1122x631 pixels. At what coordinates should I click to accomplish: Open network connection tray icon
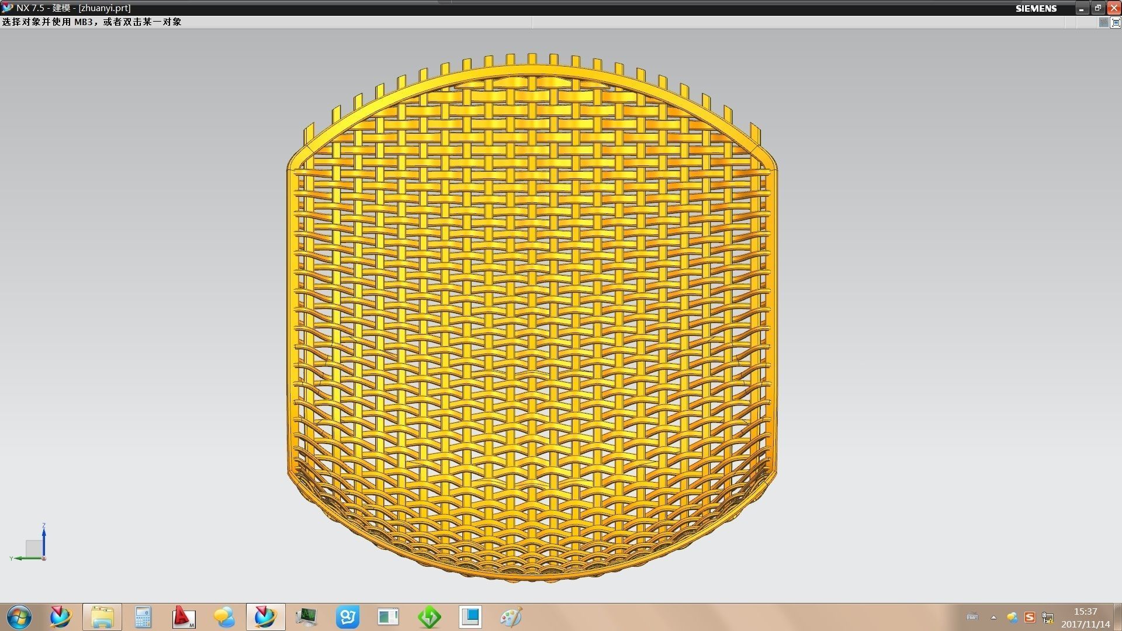(1048, 618)
